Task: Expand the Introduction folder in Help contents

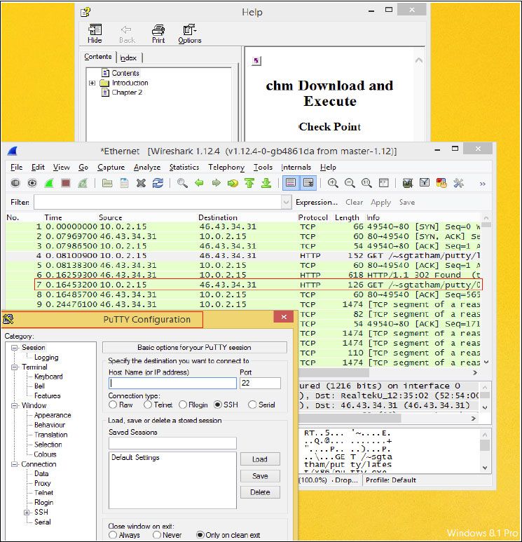Action: (92, 83)
